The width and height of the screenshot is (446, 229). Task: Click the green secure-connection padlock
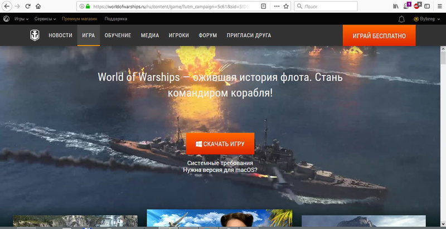(x=88, y=6)
